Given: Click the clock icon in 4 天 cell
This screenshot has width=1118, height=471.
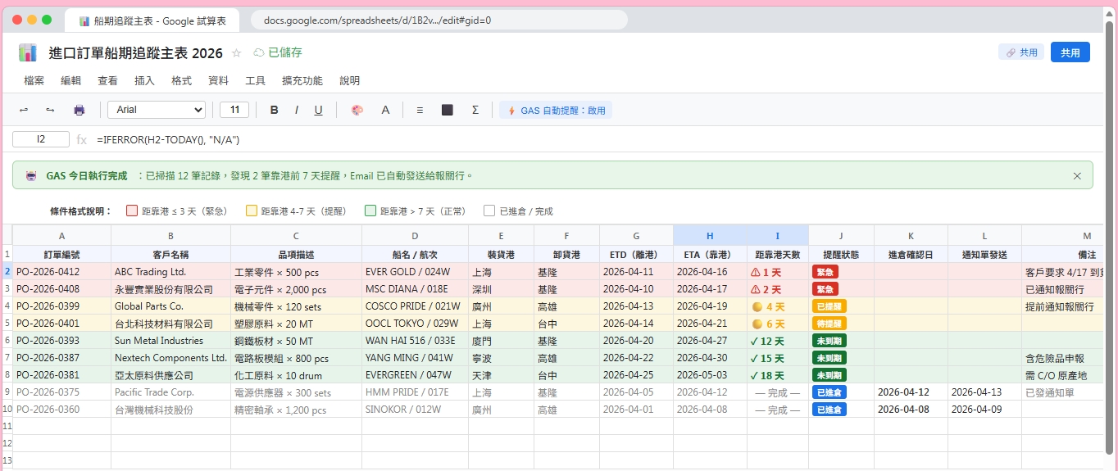Looking at the screenshot, I should point(757,306).
